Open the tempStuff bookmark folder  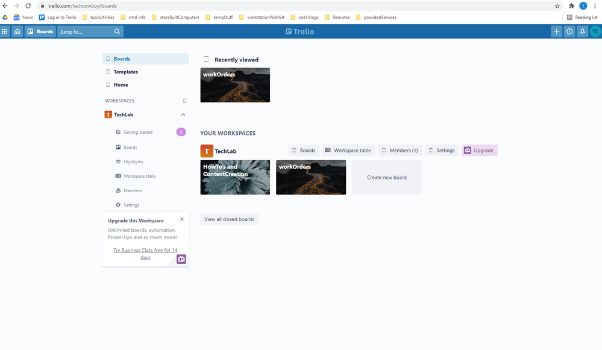[219, 17]
